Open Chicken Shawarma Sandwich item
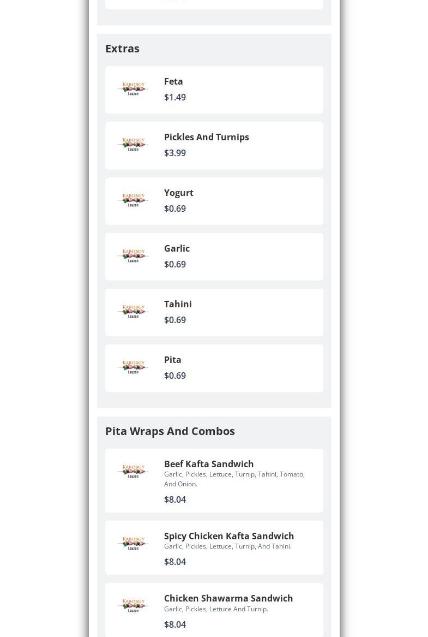Screen dimensions: 428x637 point(228,598)
